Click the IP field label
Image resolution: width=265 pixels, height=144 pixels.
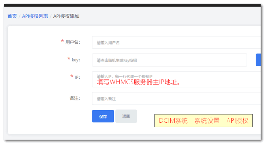pyautogui.click(x=77, y=77)
